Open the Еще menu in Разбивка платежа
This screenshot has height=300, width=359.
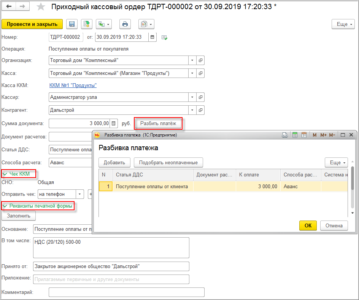click(336, 162)
